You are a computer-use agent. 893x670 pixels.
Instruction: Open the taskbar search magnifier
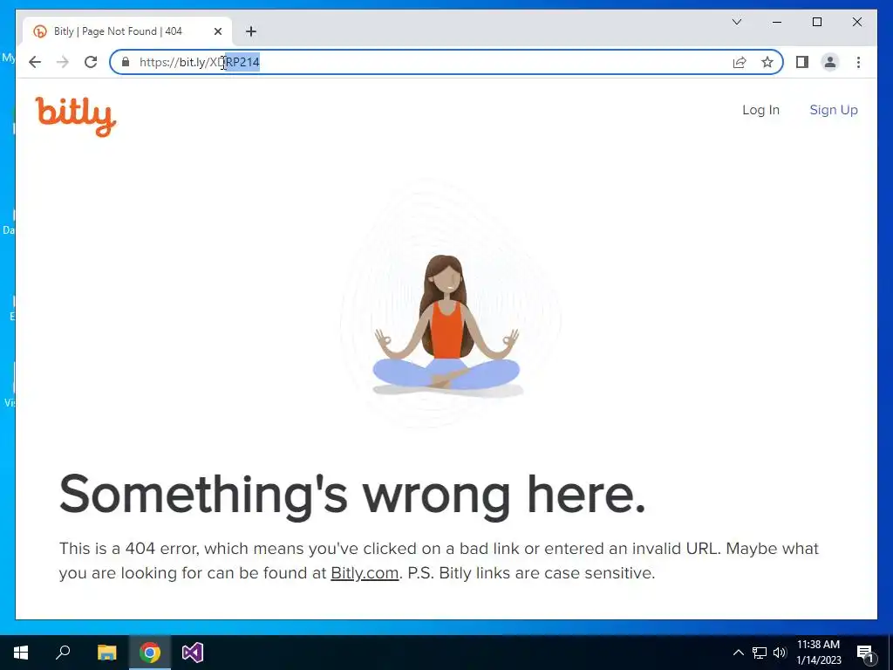(63, 653)
